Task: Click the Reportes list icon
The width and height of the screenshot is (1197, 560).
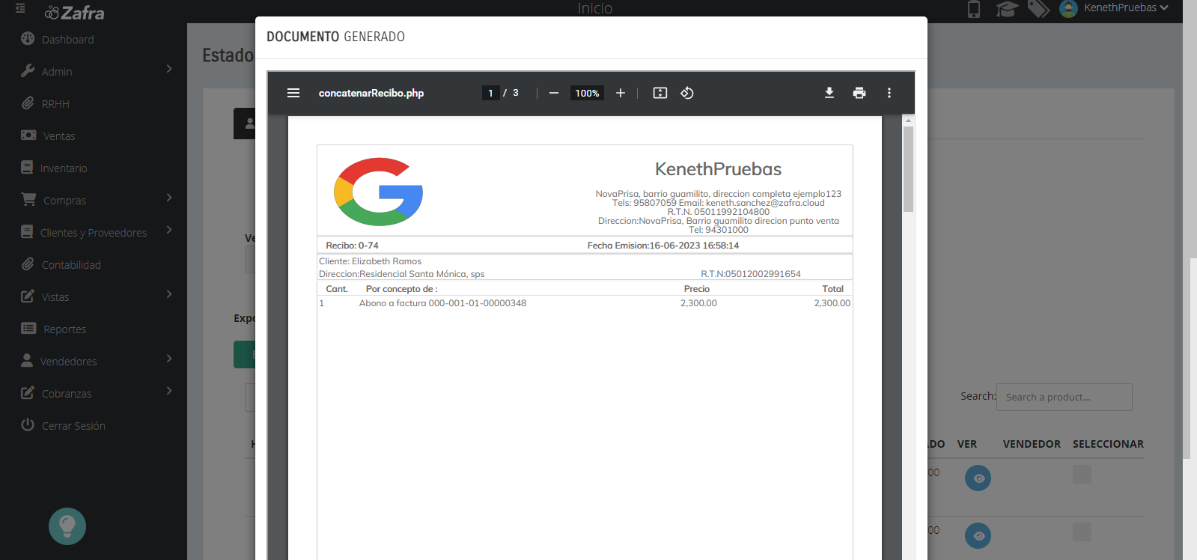Action: pos(28,329)
